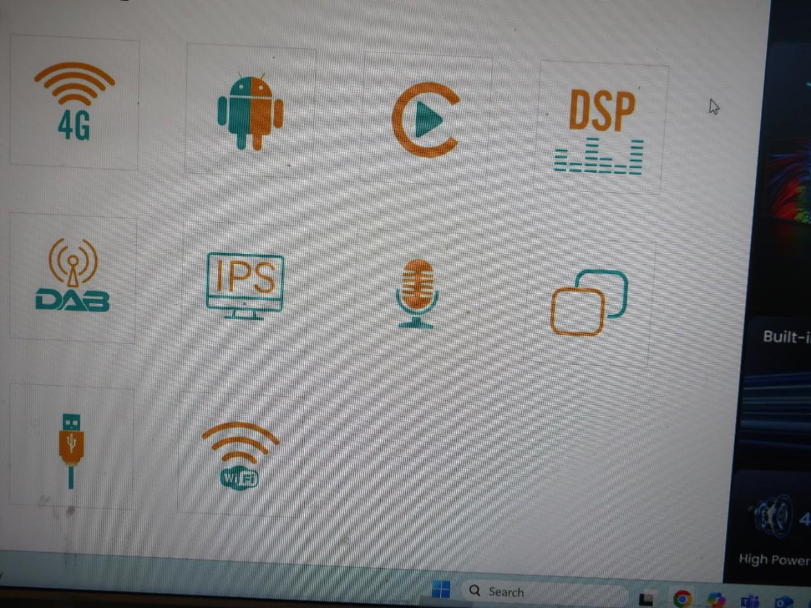Select the WiFi signal icon
The image size is (811, 608).
point(240,455)
